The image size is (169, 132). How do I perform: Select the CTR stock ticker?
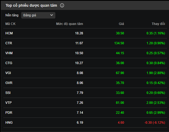9,43
